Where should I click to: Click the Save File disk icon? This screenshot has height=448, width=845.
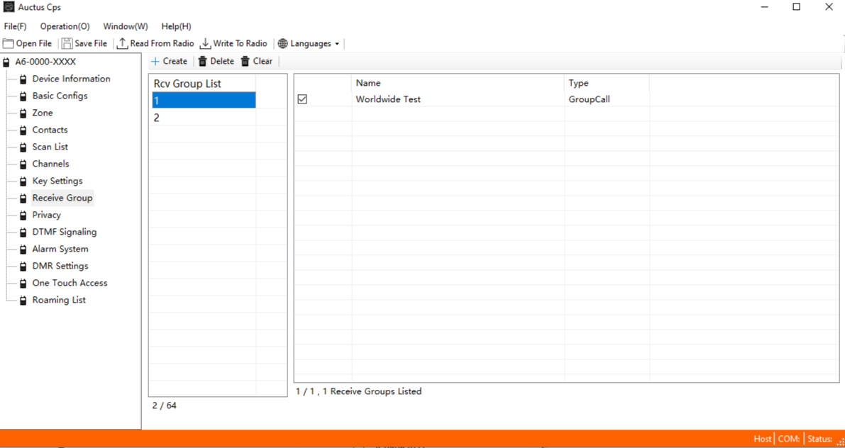click(x=67, y=44)
